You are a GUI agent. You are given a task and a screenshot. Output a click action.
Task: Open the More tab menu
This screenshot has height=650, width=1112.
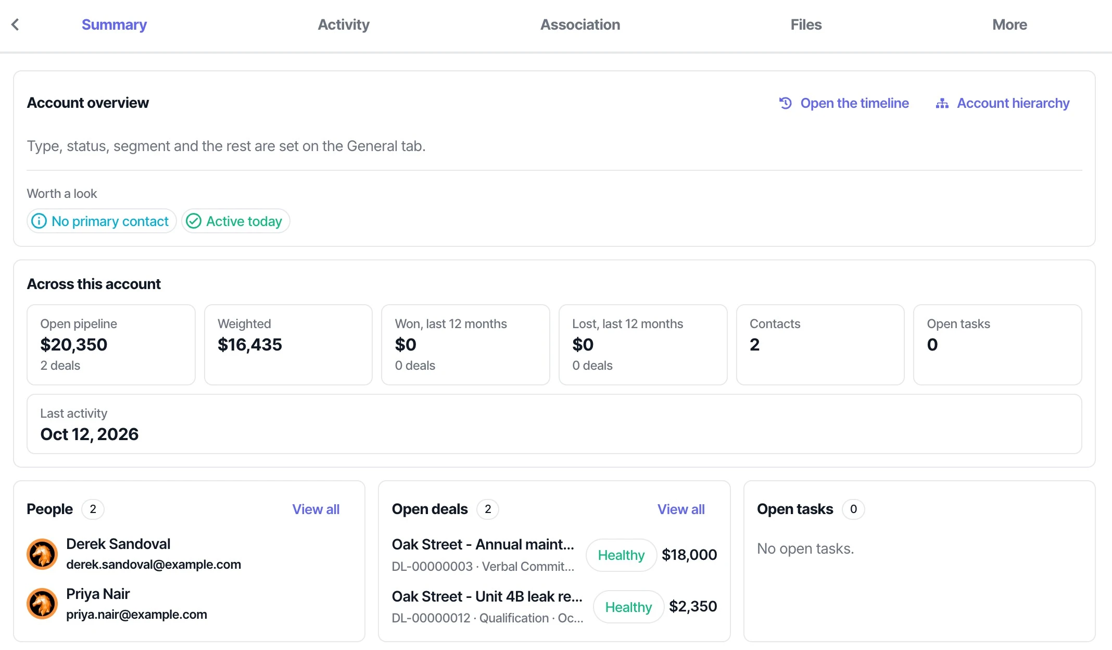[x=1009, y=24]
